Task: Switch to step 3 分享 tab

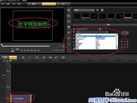Action: coord(63,4)
